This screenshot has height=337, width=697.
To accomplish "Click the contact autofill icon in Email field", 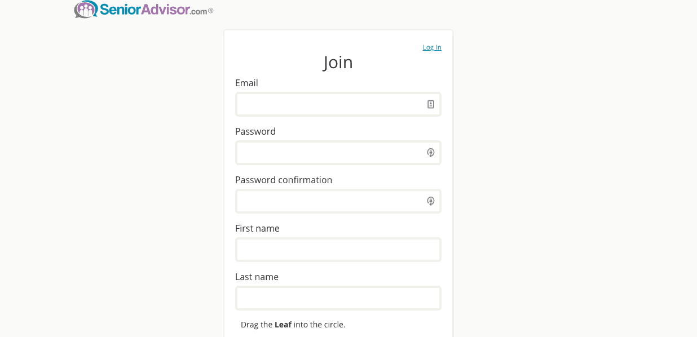I will coord(431,104).
